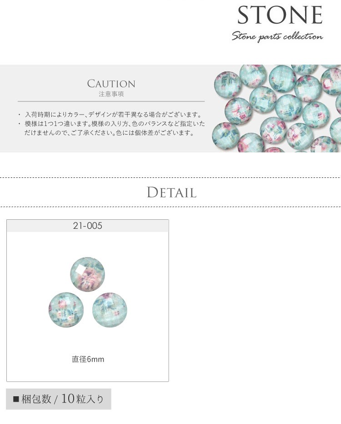Screen dimensions: 341x424
Task: Click the bottom-left floral stone image
Action: (66, 310)
